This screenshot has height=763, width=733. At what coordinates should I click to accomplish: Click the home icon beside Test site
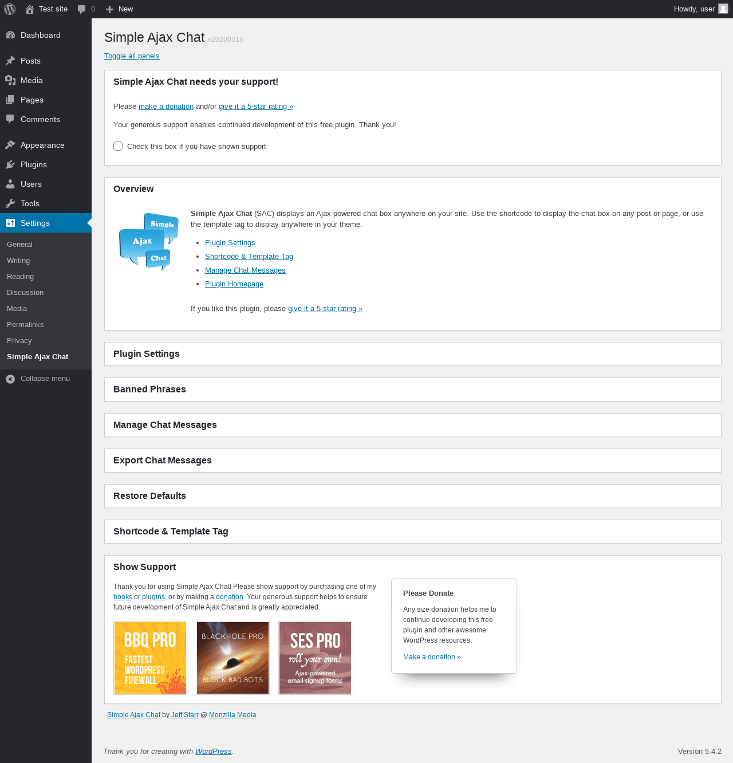tap(30, 9)
